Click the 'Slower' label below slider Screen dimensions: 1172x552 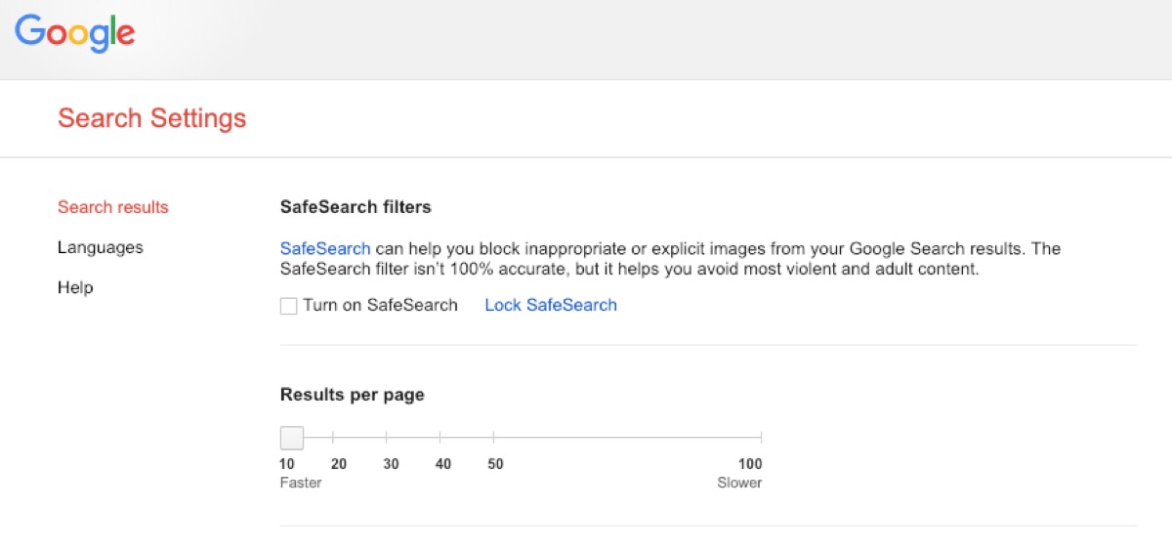tap(739, 483)
